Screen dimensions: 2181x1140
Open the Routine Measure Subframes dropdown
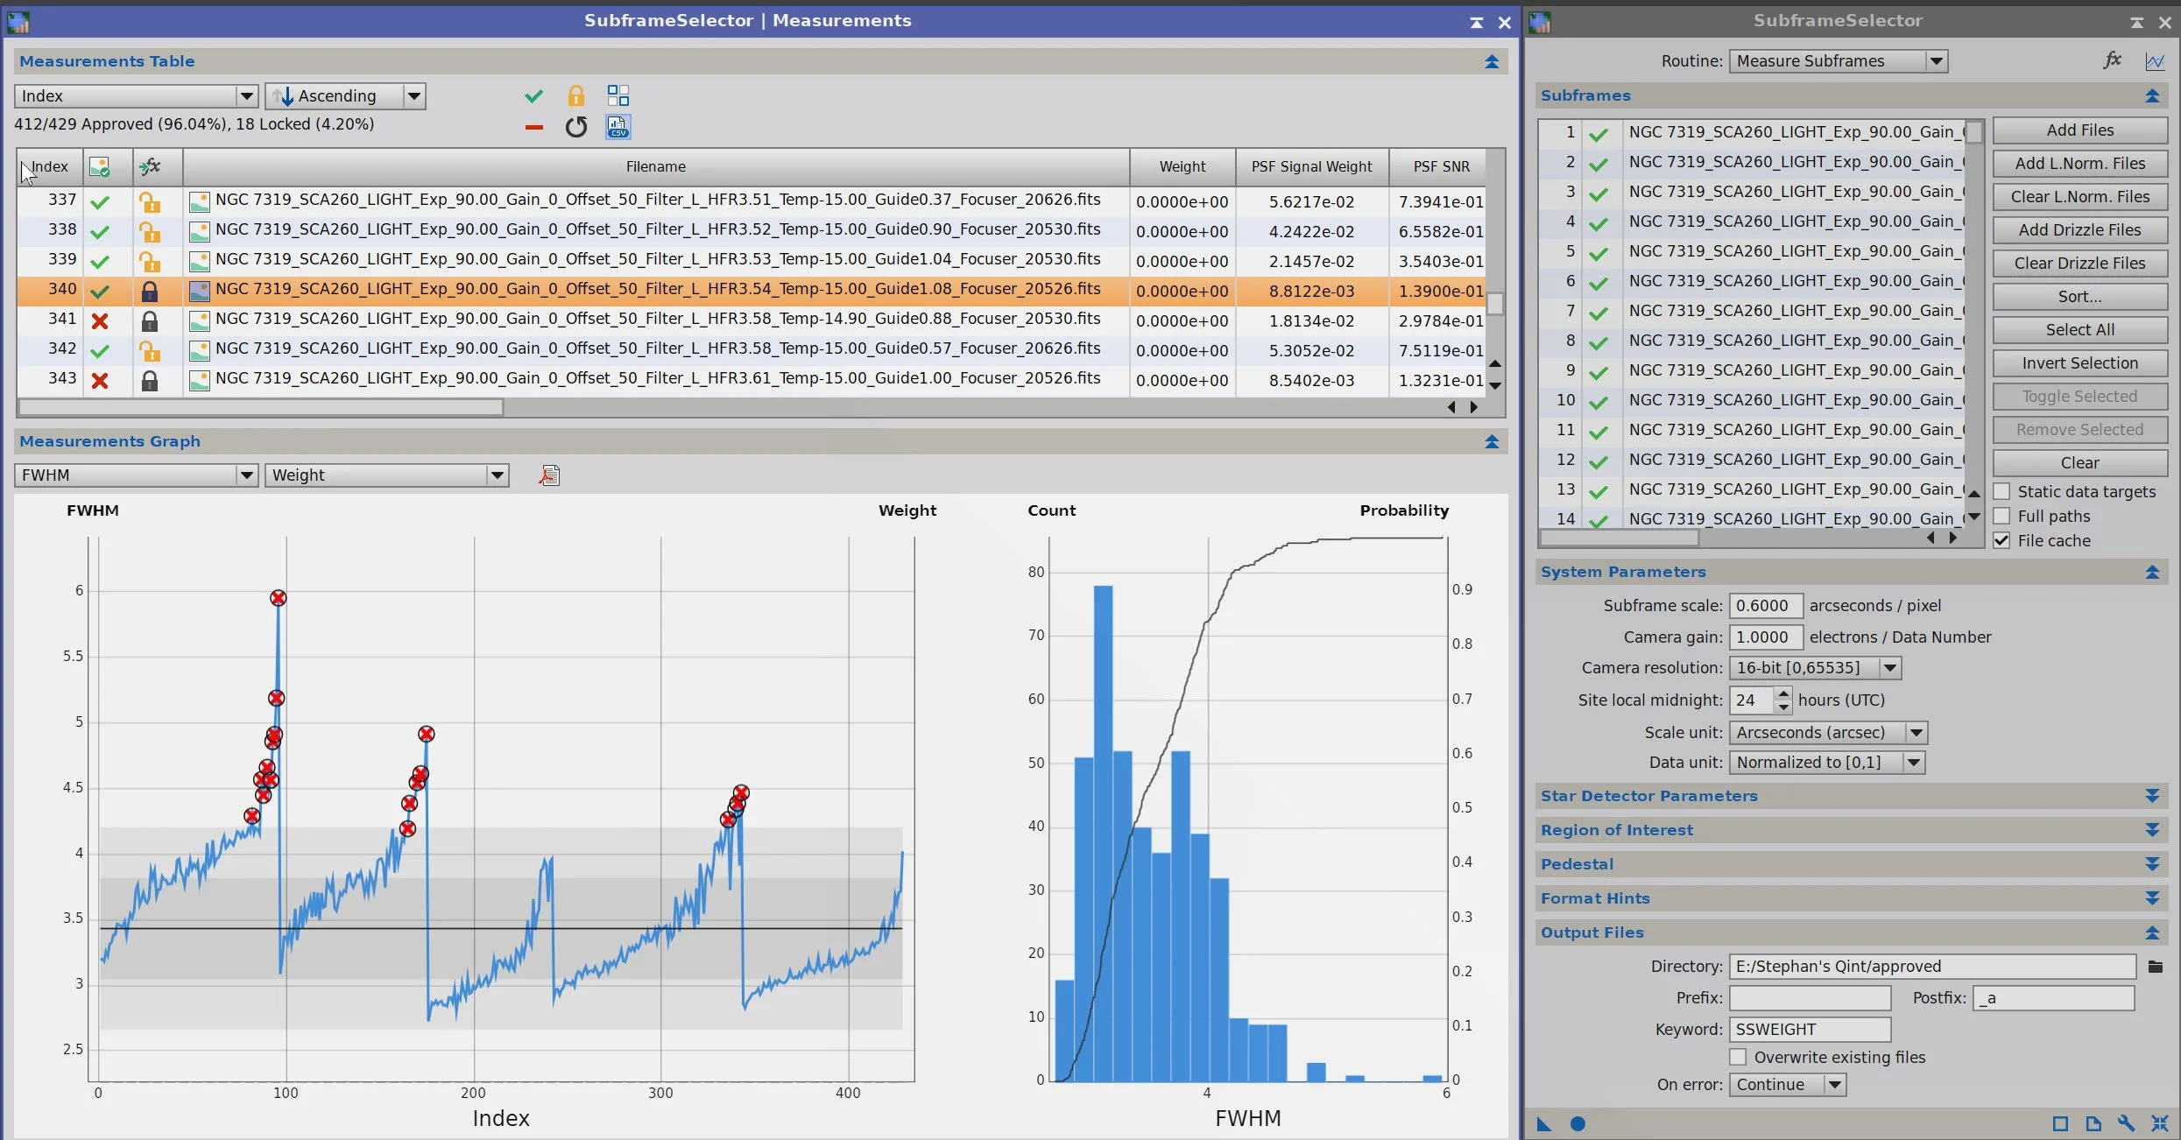[x=1838, y=61]
